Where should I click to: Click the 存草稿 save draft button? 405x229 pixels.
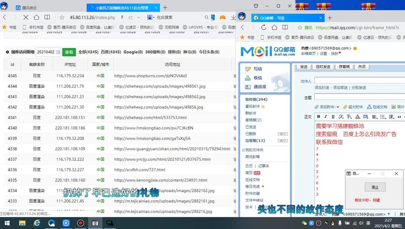(x=344, y=67)
